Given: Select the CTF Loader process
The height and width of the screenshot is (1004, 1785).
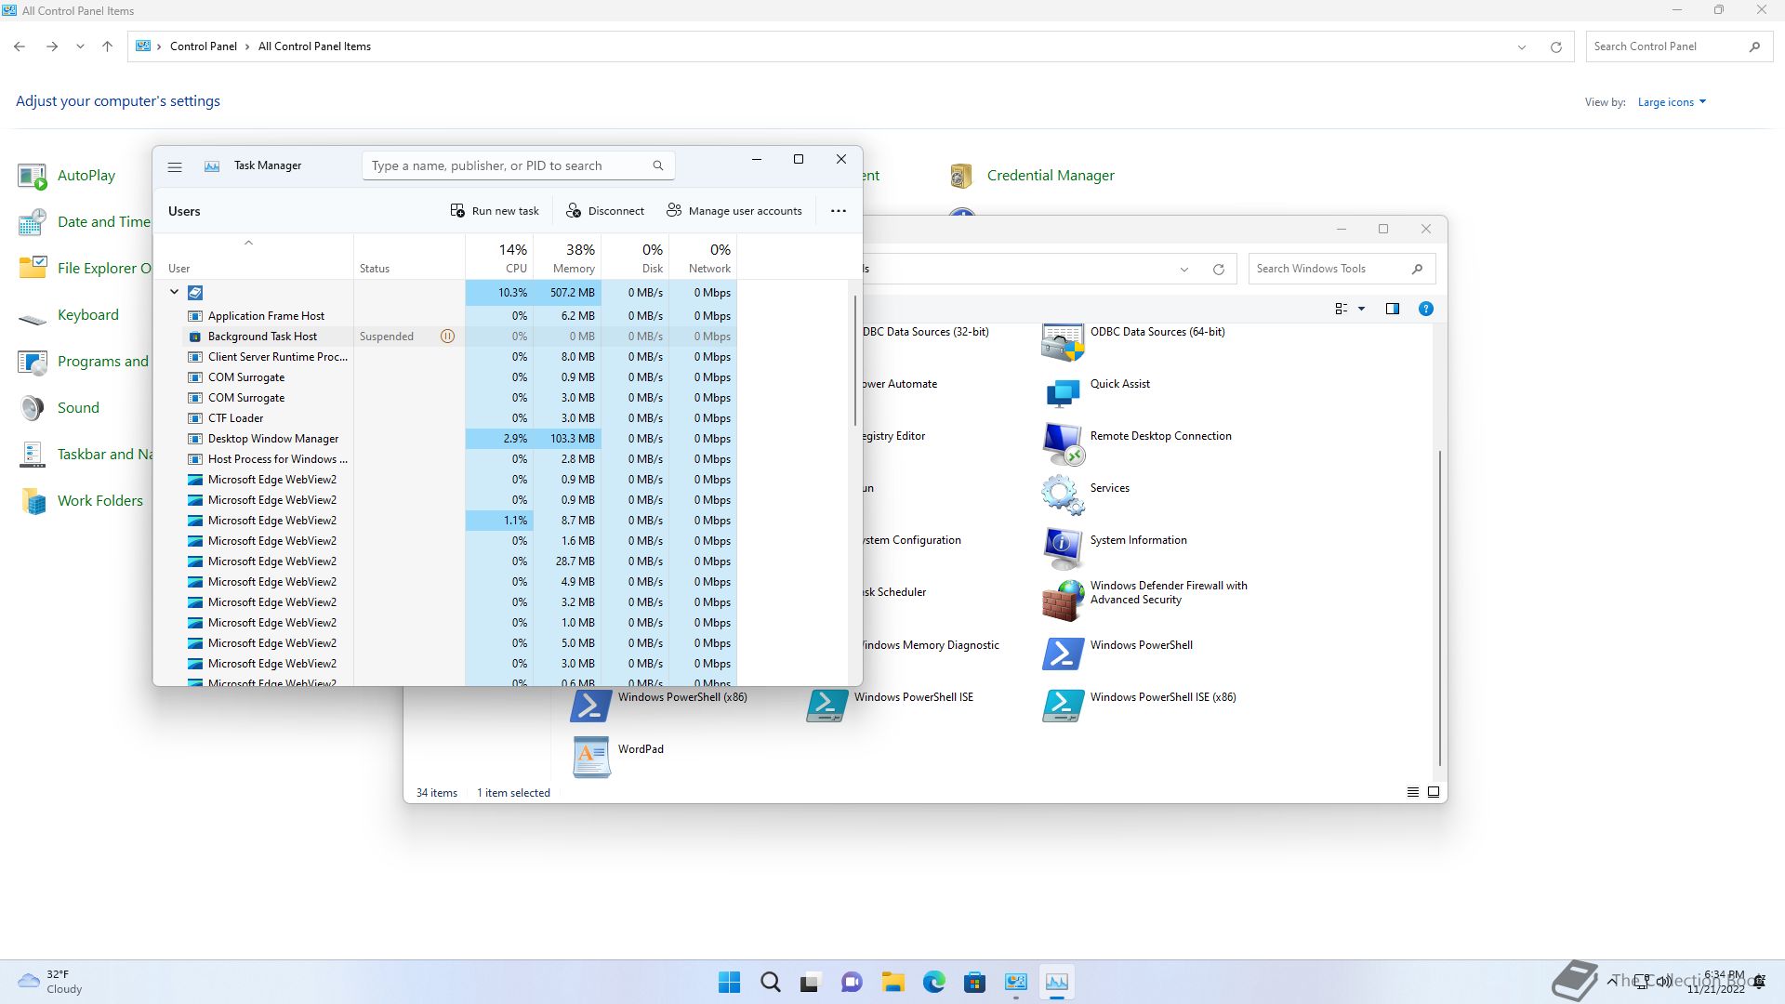Looking at the screenshot, I should click(460, 418).
